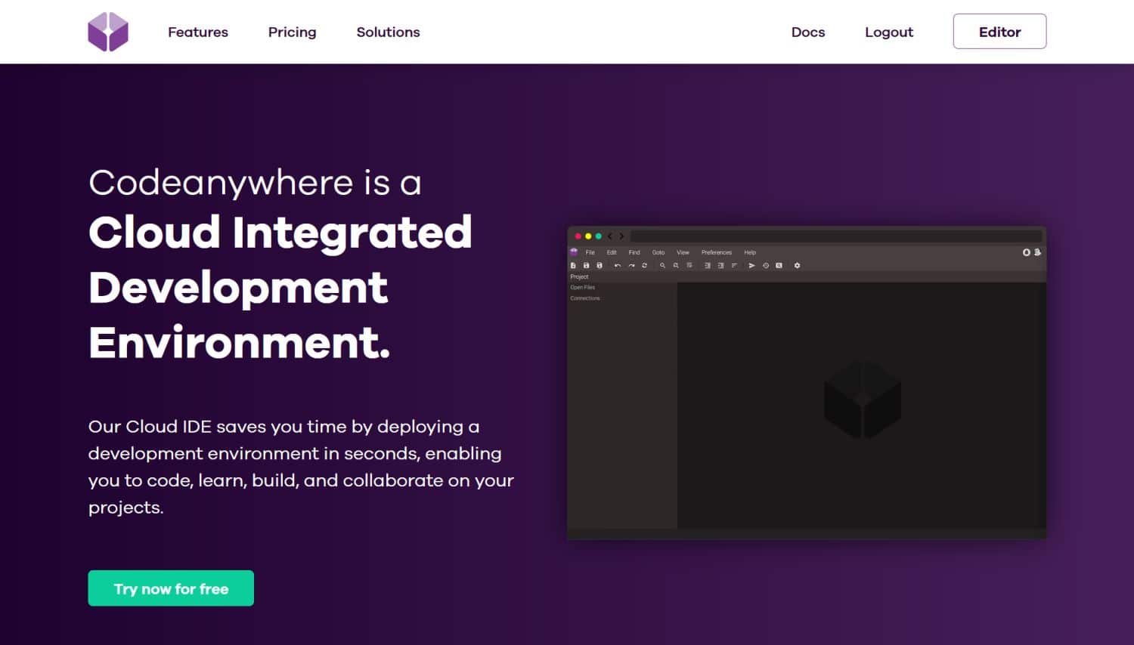The width and height of the screenshot is (1134, 645).
Task: Click the Try now for free button
Action: [x=170, y=588]
